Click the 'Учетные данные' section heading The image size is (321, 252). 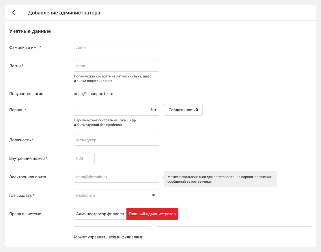[x=30, y=31]
